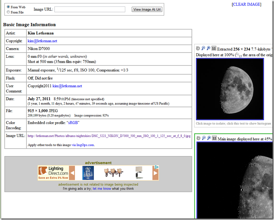Zoom out the extracted thumbnail image
This screenshot has height=220, width=274.
click(x=203, y=49)
